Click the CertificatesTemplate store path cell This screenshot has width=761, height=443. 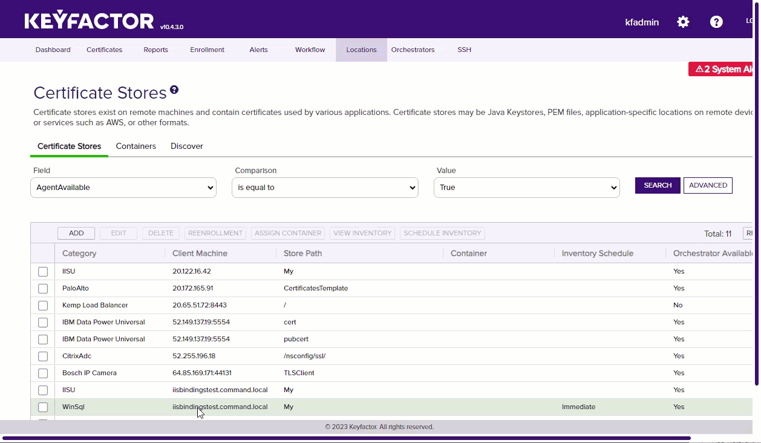click(316, 288)
